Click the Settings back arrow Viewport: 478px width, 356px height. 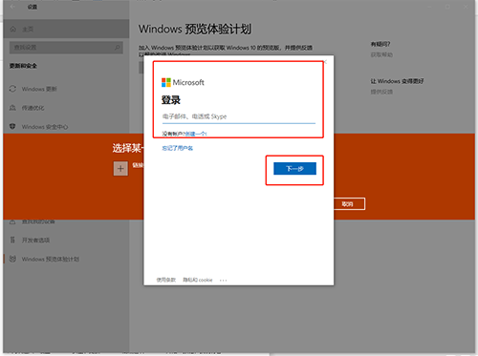coord(12,7)
